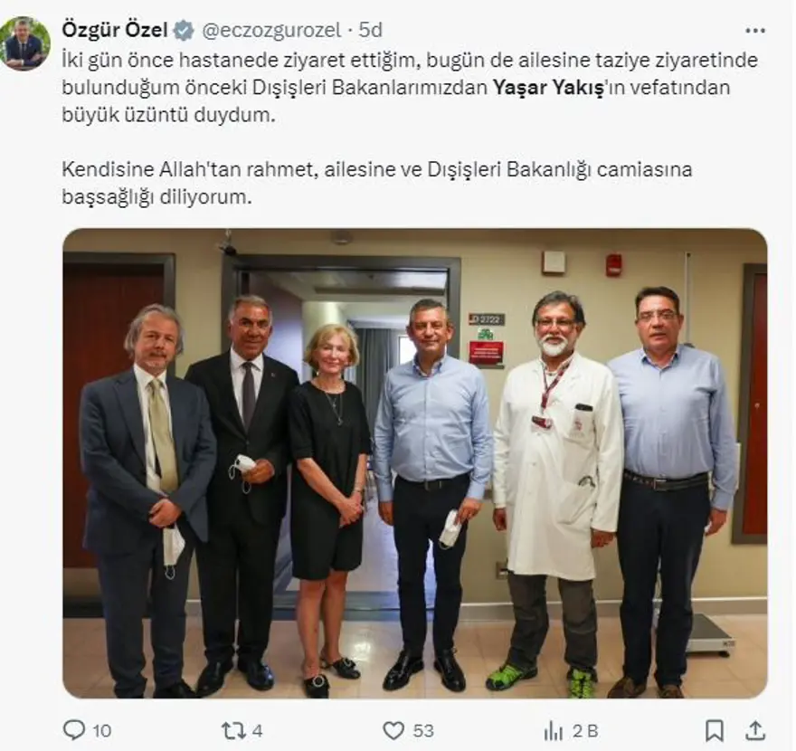Share the tweet via upload icon
This screenshot has height=751, width=796.
point(755,730)
